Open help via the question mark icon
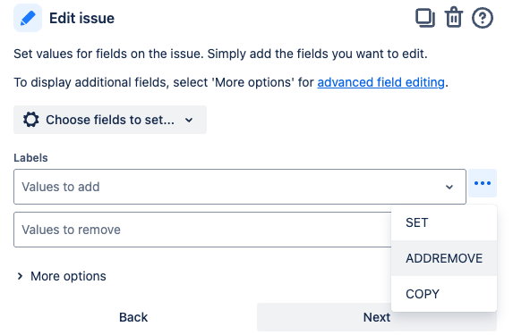The width and height of the screenshot is (513, 335). click(x=482, y=18)
